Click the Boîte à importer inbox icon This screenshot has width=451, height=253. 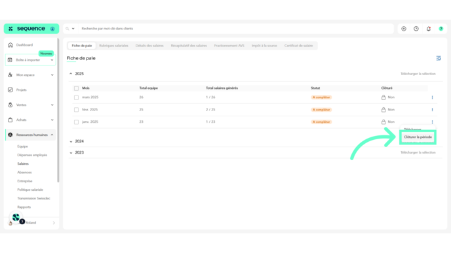tap(10, 60)
